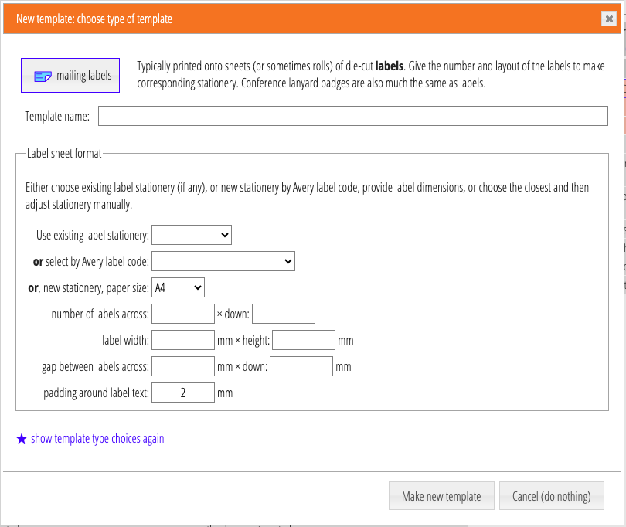Click the star icon beside show template choices
626x527 pixels.
click(x=22, y=439)
